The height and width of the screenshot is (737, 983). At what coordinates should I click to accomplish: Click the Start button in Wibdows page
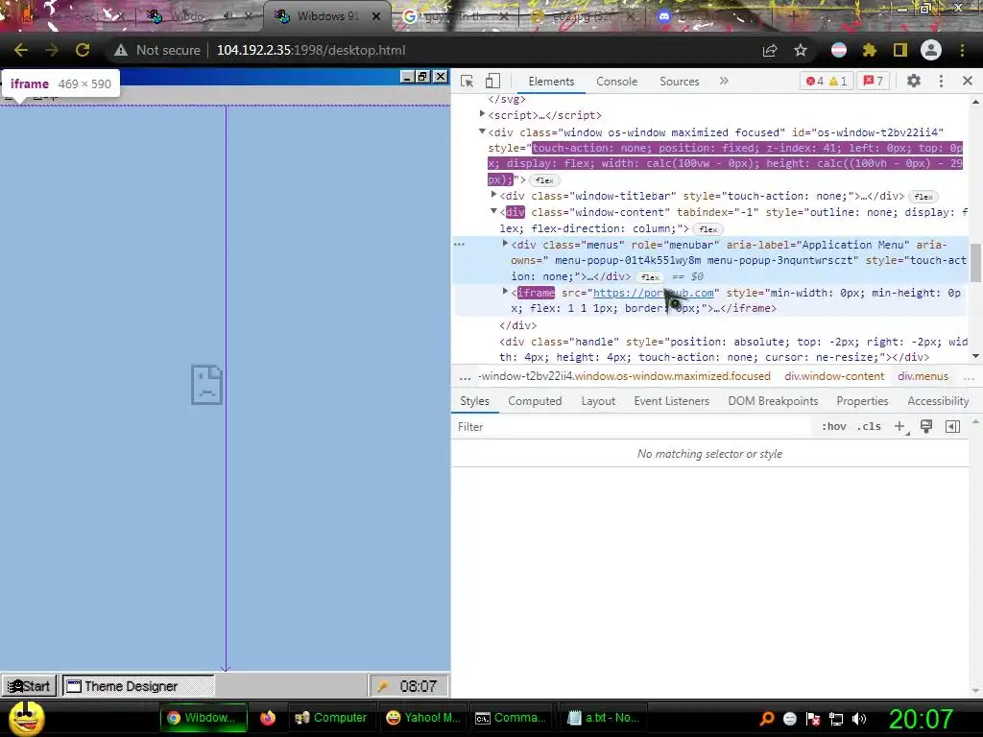[30, 686]
